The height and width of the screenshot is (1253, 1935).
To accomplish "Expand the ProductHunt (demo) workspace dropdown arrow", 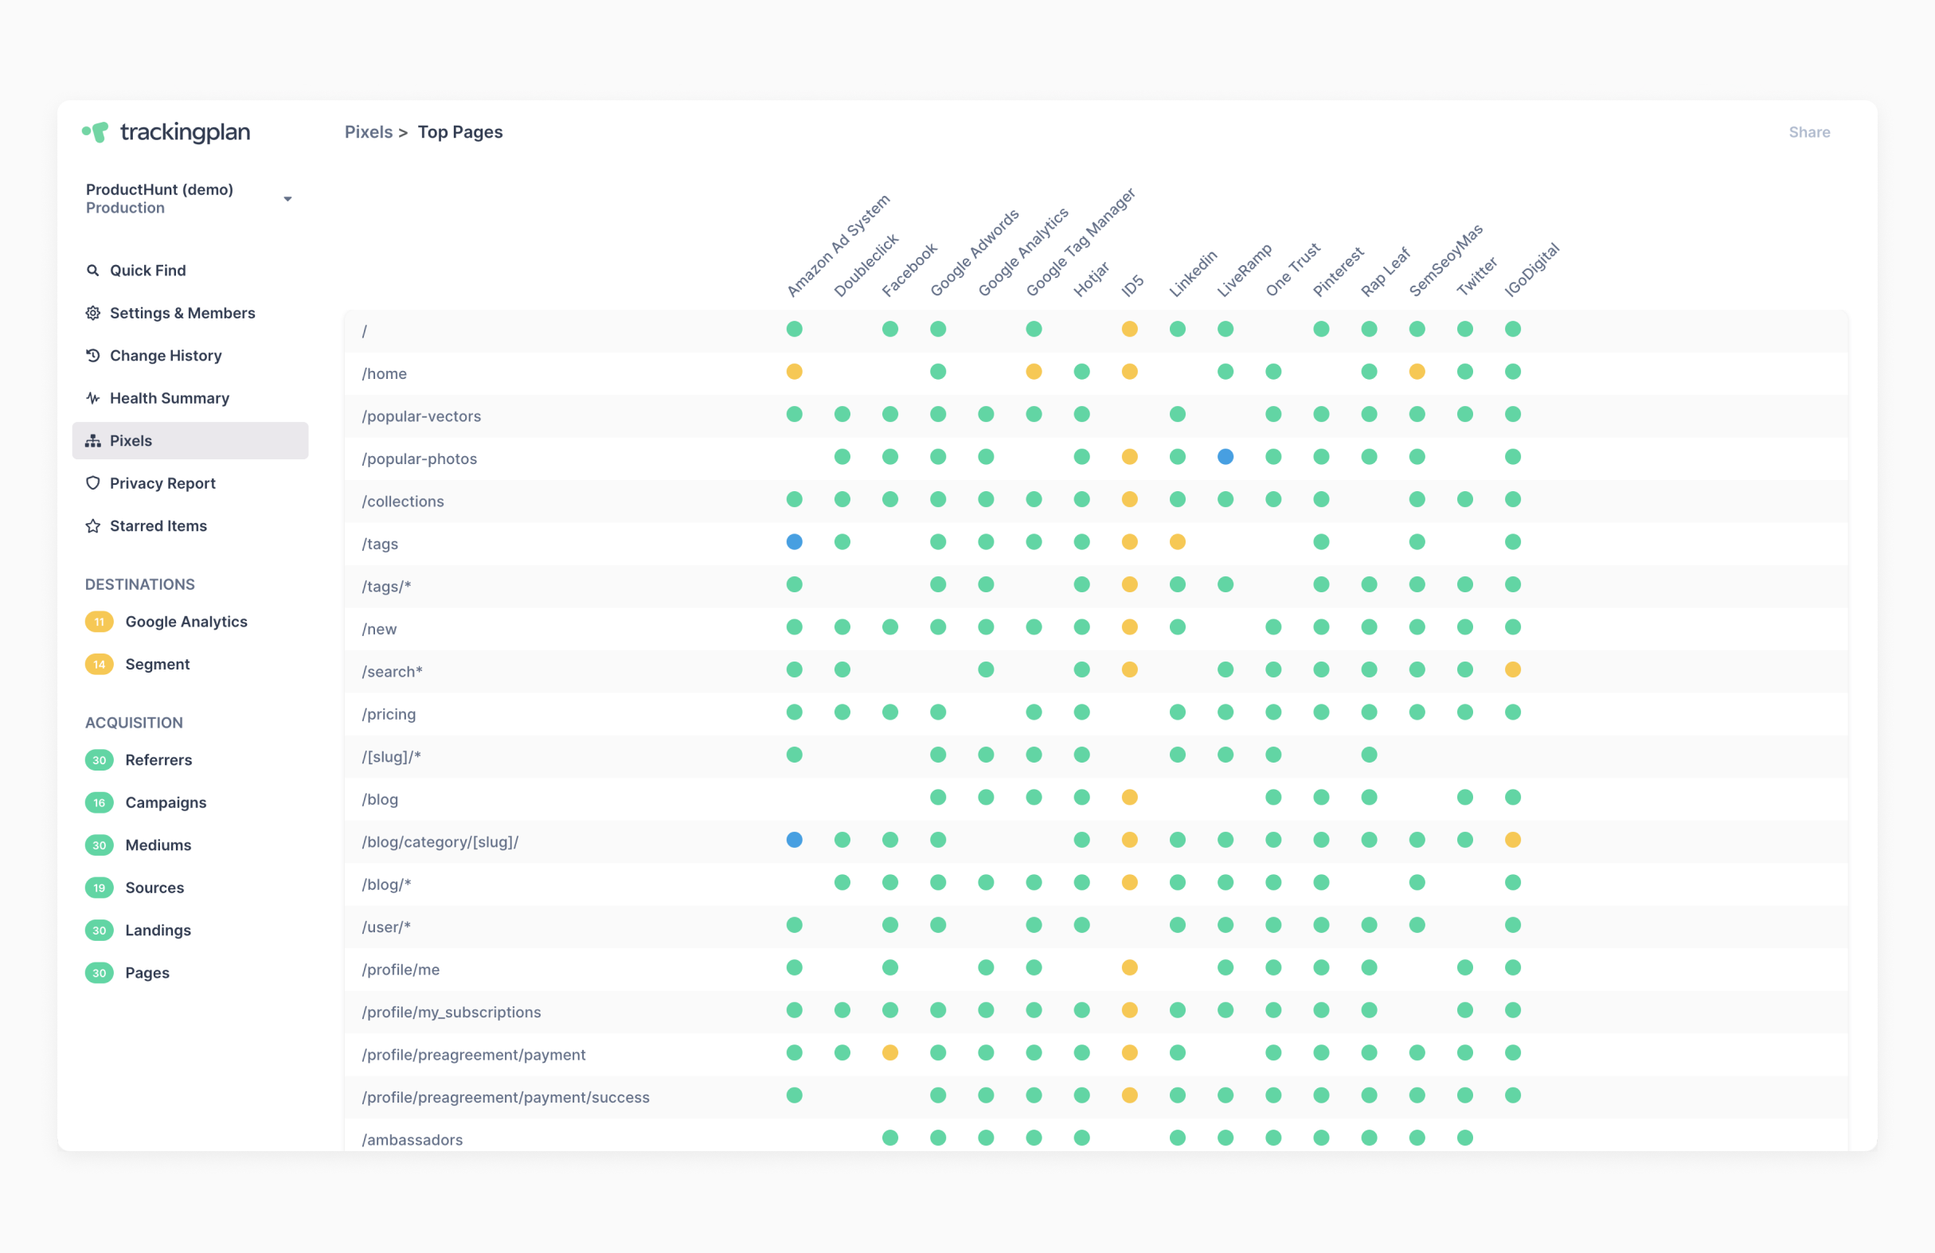I will point(287,199).
